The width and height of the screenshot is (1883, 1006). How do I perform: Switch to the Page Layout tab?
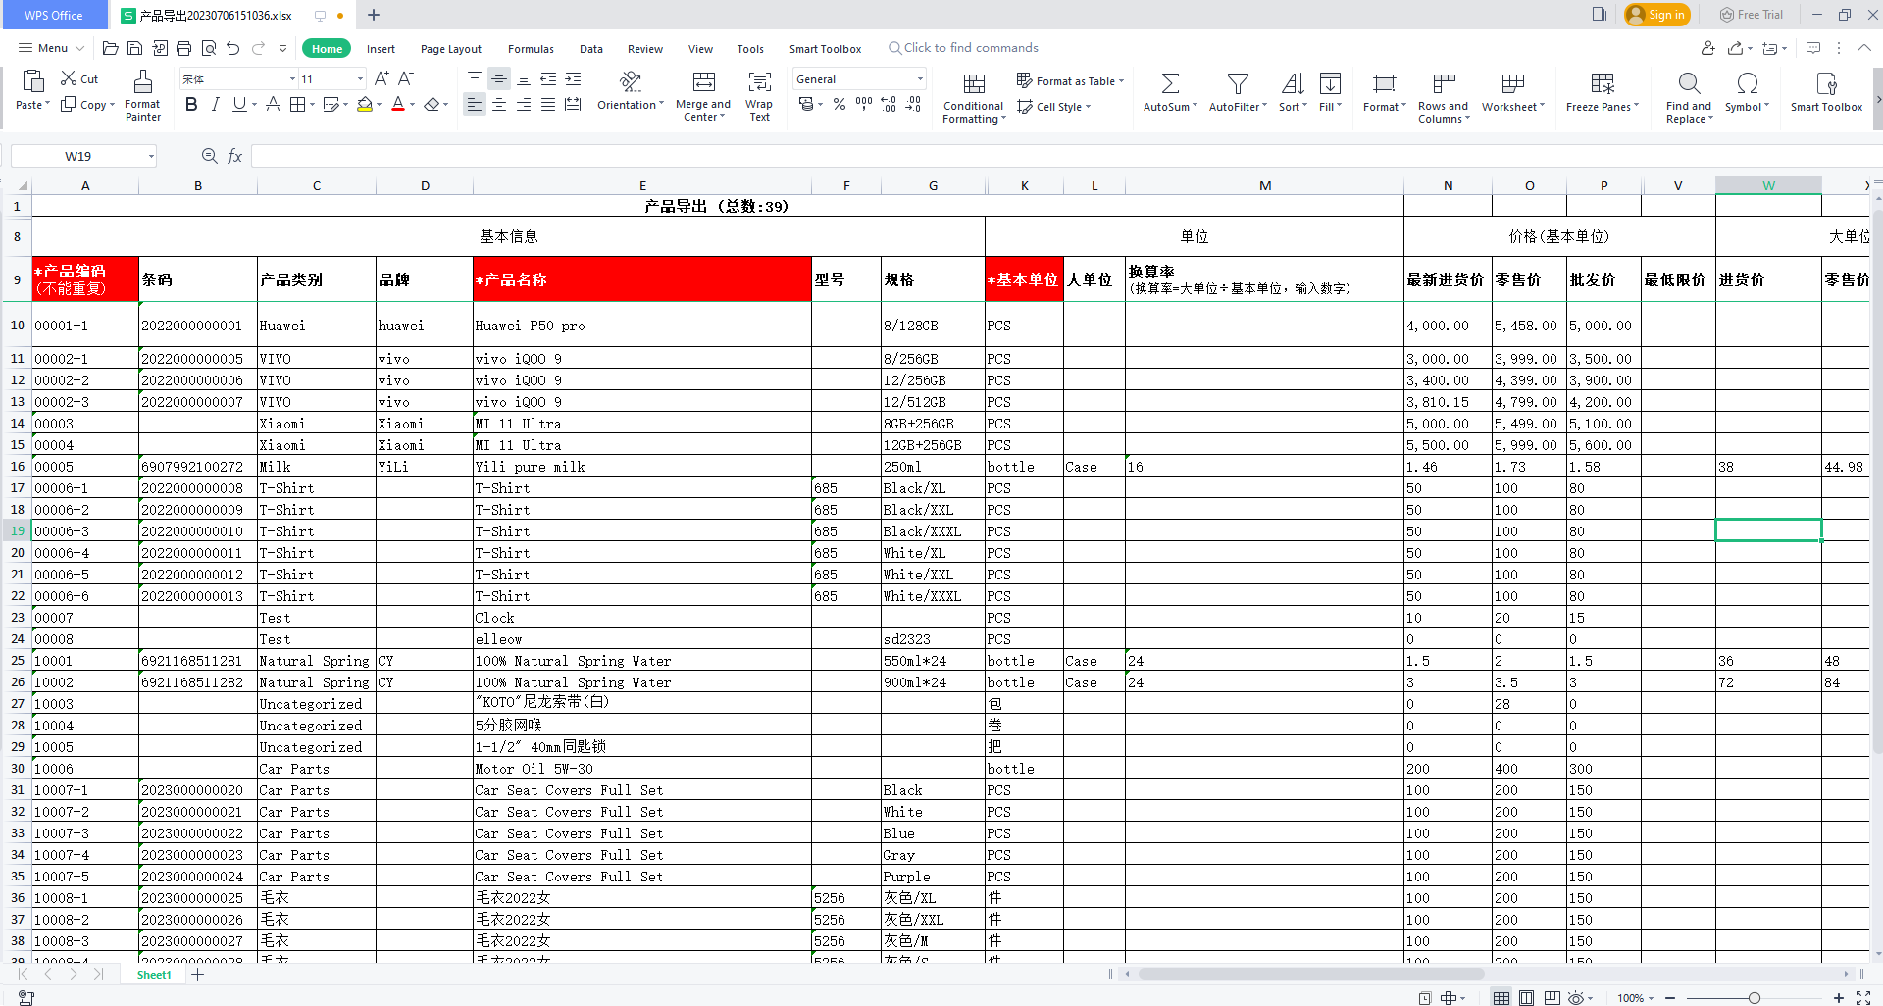450,49
